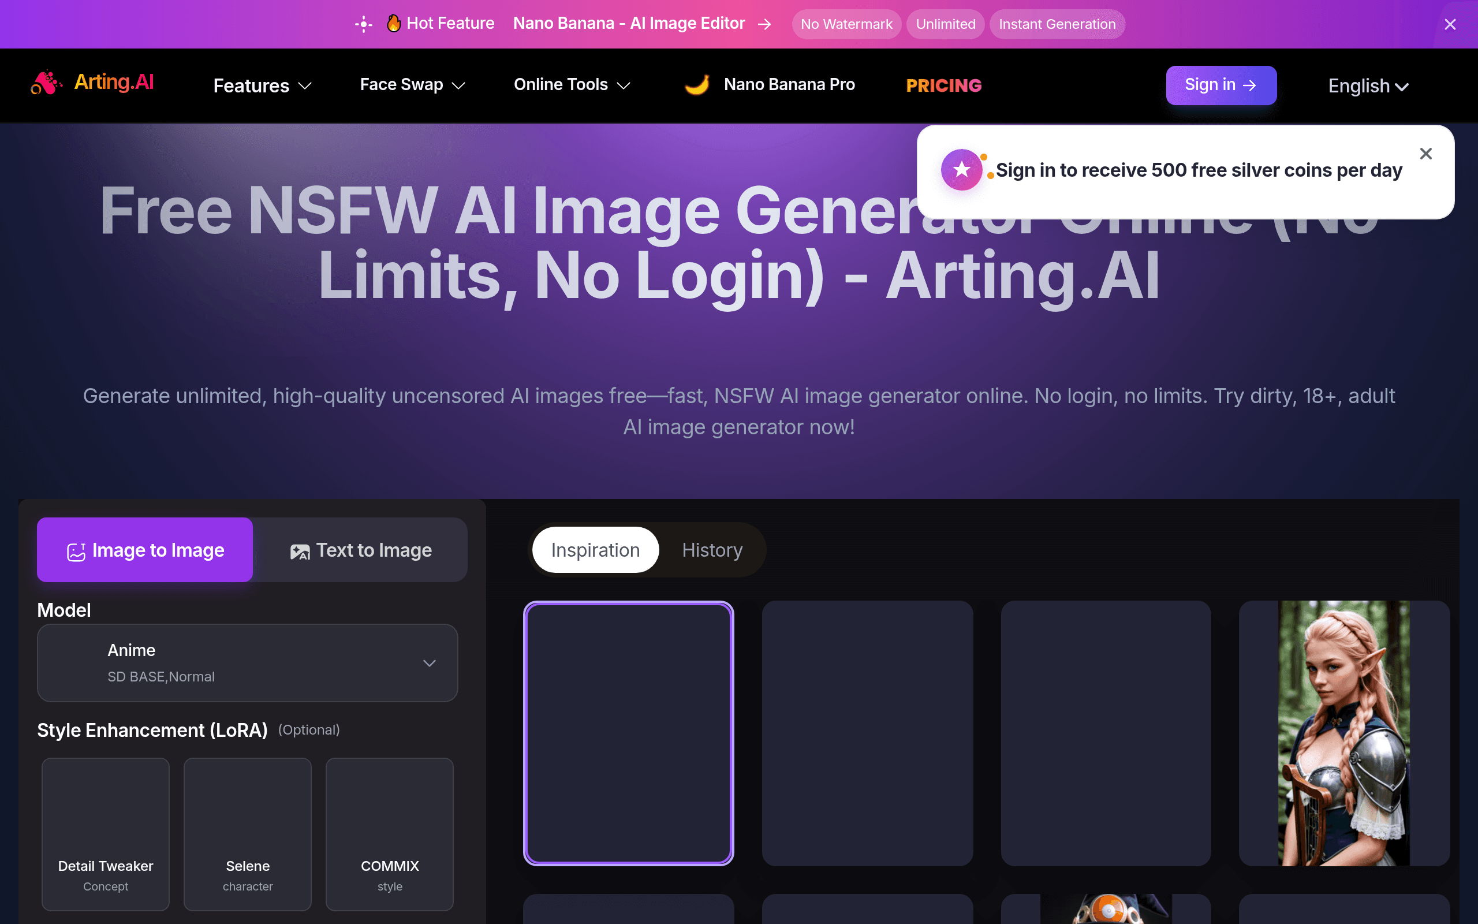Open the elf woman inspiration image
The height and width of the screenshot is (924, 1478).
point(1344,733)
